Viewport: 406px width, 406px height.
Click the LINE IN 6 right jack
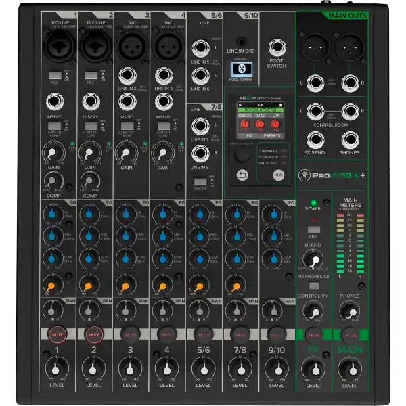(201, 76)
